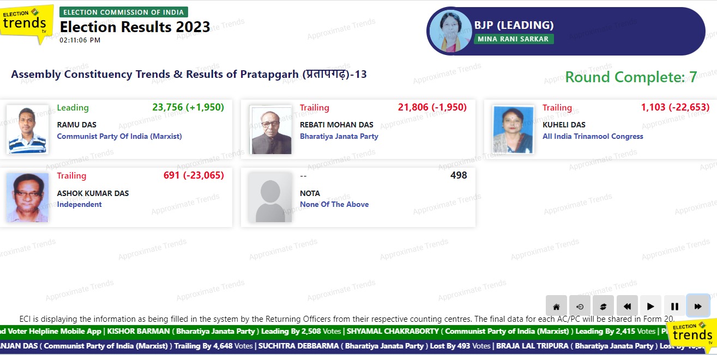Viewport: 717px width, 355px height.
Task: Click Mina Rani Sarkar's portrait in banner
Action: (450, 31)
